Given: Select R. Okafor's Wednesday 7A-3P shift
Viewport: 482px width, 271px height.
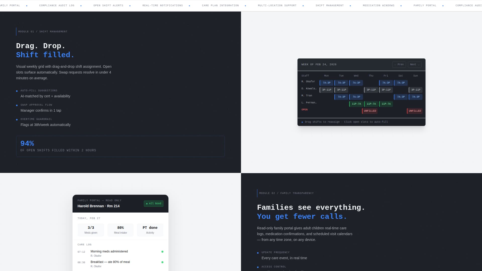Looking at the screenshot, I should pos(356,83).
